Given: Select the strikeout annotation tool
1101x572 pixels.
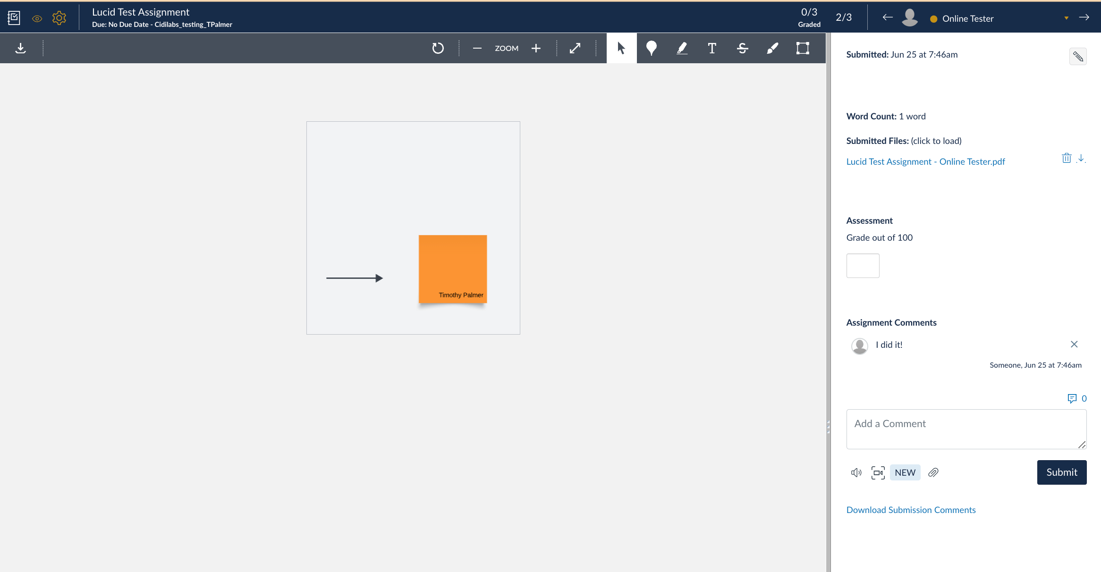Looking at the screenshot, I should pos(742,48).
